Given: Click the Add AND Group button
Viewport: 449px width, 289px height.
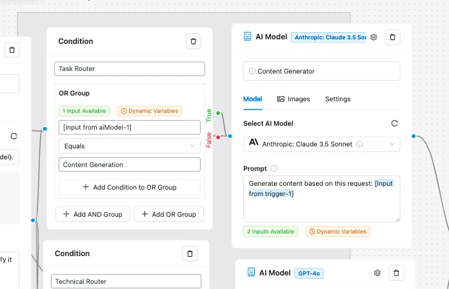Looking at the screenshot, I should pos(93,214).
